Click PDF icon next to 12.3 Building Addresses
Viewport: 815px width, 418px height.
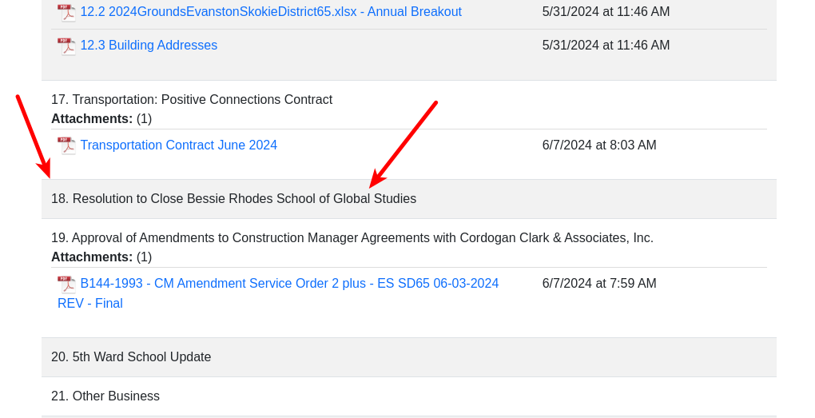tap(66, 46)
